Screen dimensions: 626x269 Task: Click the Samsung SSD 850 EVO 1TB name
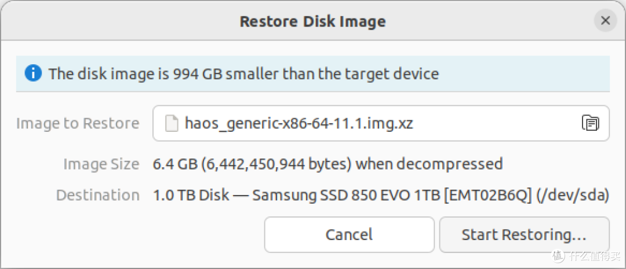click(347, 196)
